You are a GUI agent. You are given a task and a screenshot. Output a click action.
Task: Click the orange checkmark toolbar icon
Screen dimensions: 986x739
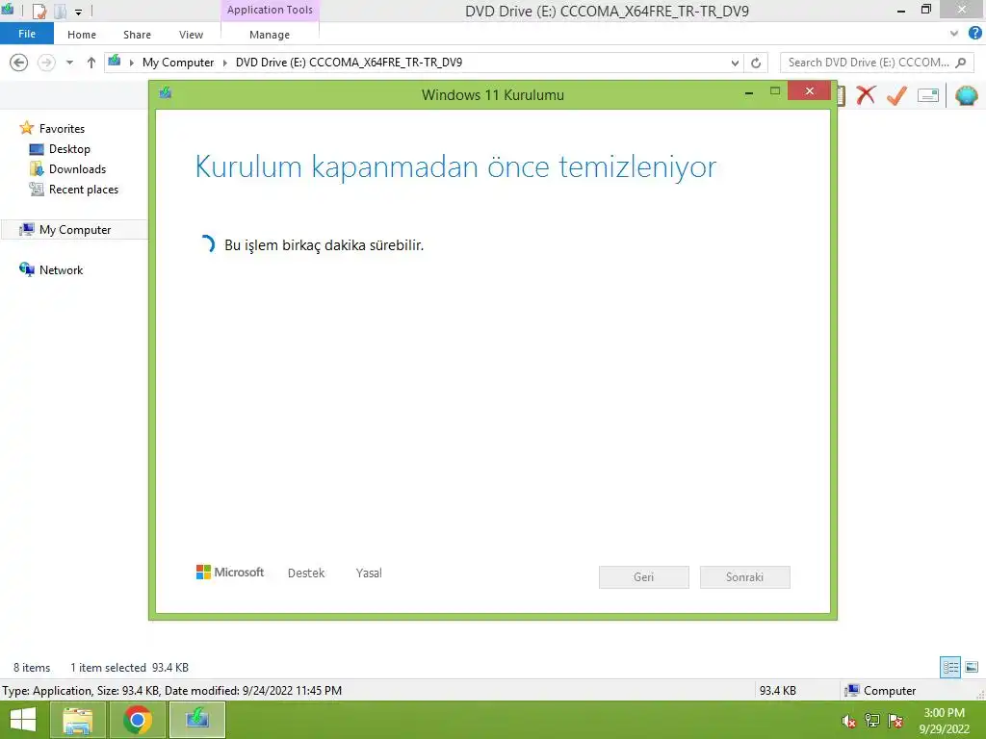pos(896,95)
